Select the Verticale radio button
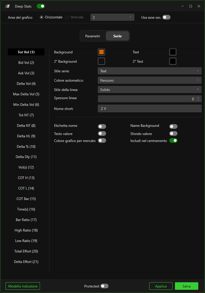 point(67,17)
